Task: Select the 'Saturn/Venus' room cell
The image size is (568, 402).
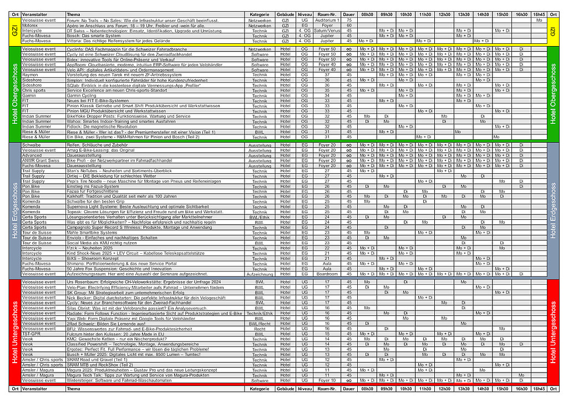Action: click(x=327, y=31)
